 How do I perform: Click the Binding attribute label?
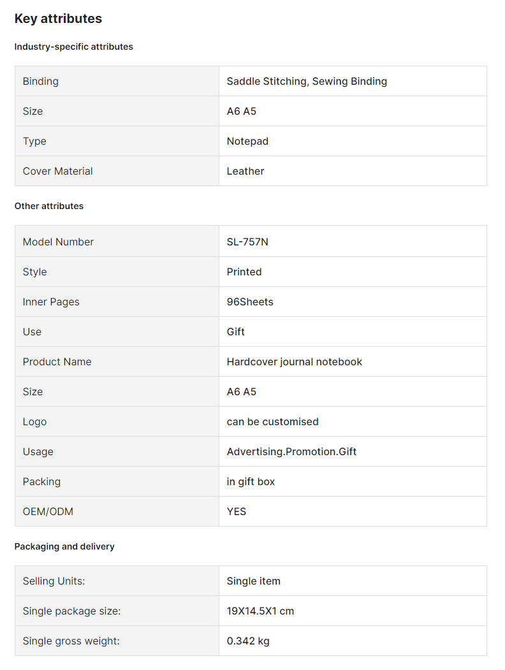pos(41,81)
